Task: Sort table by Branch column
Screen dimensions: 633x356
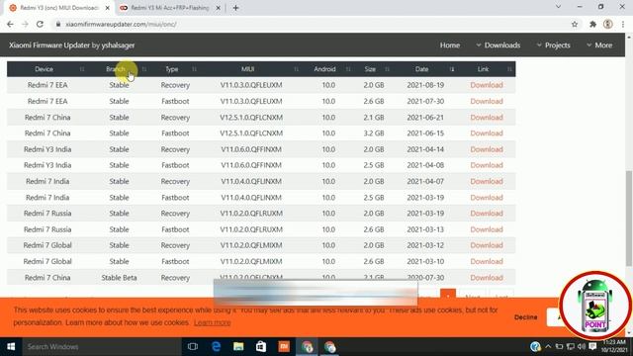Action: click(119, 69)
